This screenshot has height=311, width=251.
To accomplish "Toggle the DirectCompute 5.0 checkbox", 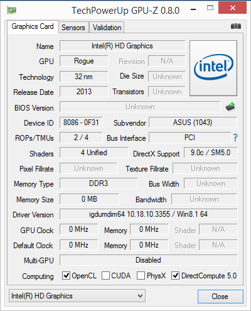I will tap(175, 276).
